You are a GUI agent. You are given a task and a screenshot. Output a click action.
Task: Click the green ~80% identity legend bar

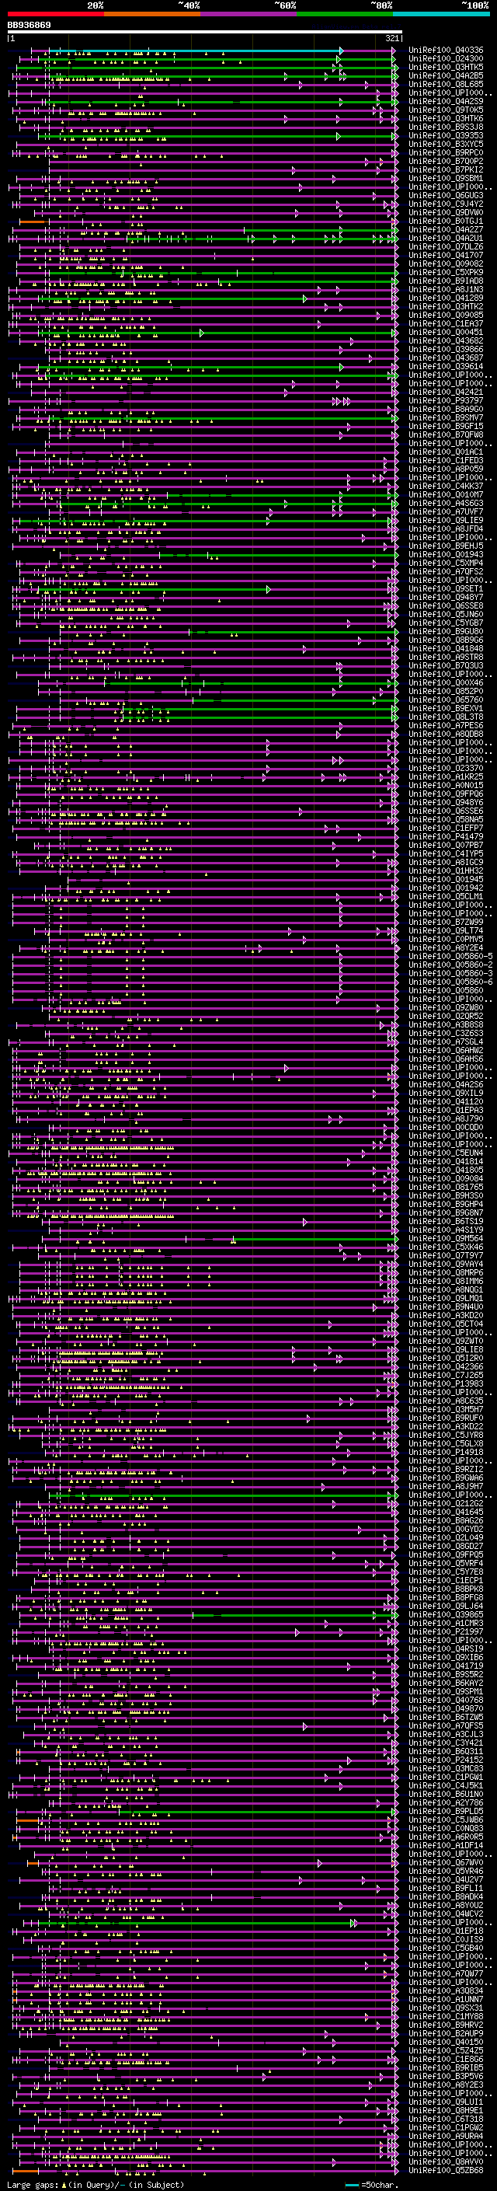(345, 14)
